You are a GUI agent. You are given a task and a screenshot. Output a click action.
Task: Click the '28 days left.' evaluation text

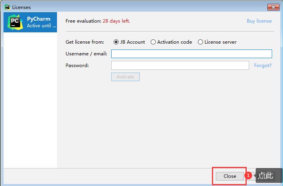click(x=116, y=21)
